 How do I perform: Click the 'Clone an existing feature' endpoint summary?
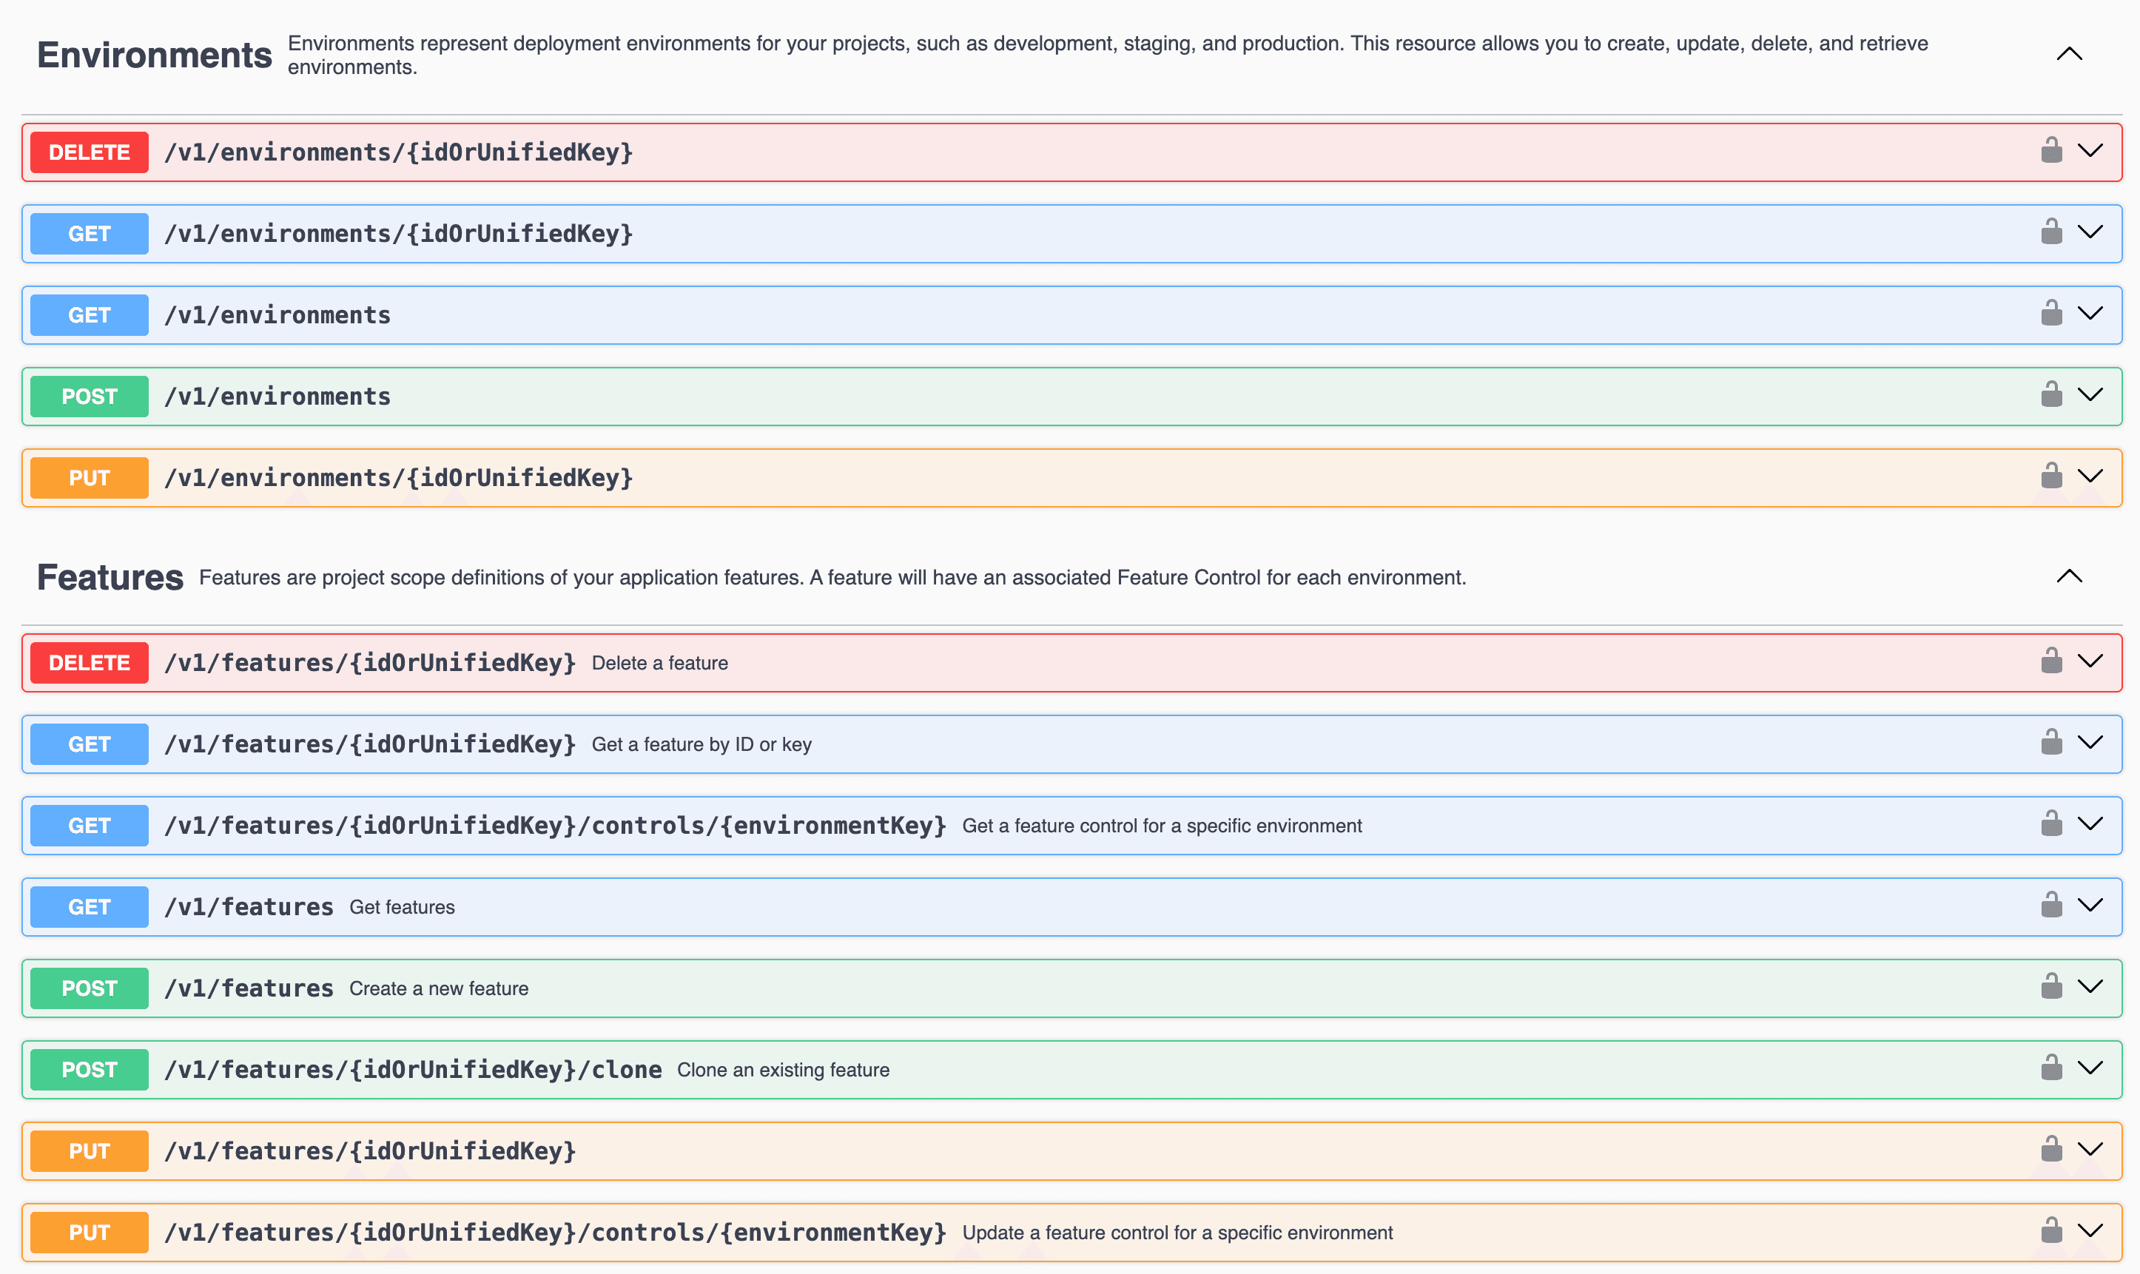(x=783, y=1069)
